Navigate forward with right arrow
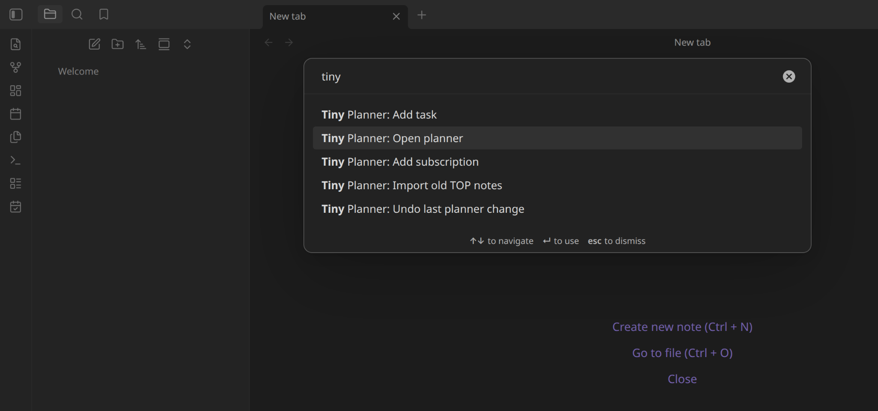 [x=289, y=42]
